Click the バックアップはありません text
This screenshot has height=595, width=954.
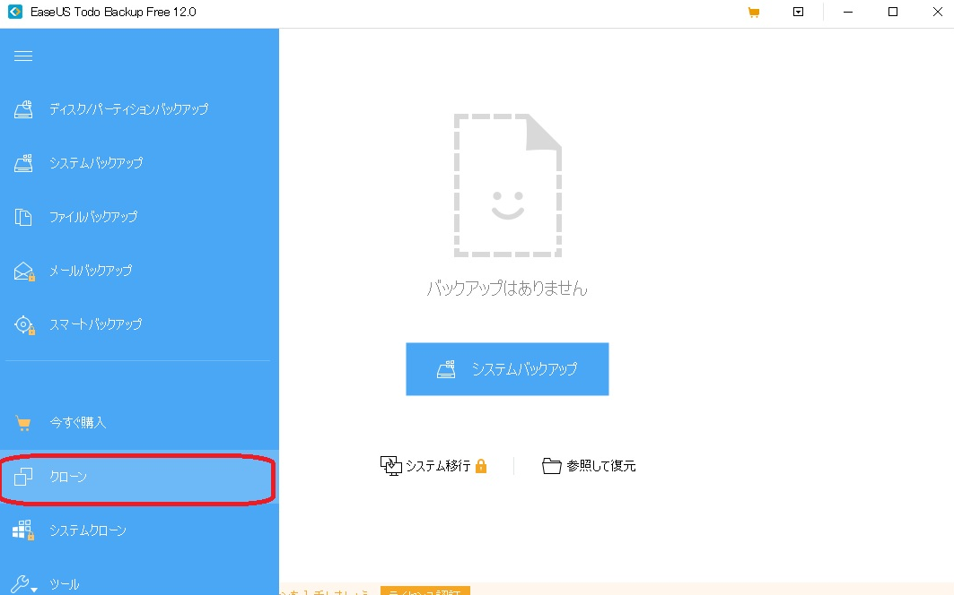point(507,288)
